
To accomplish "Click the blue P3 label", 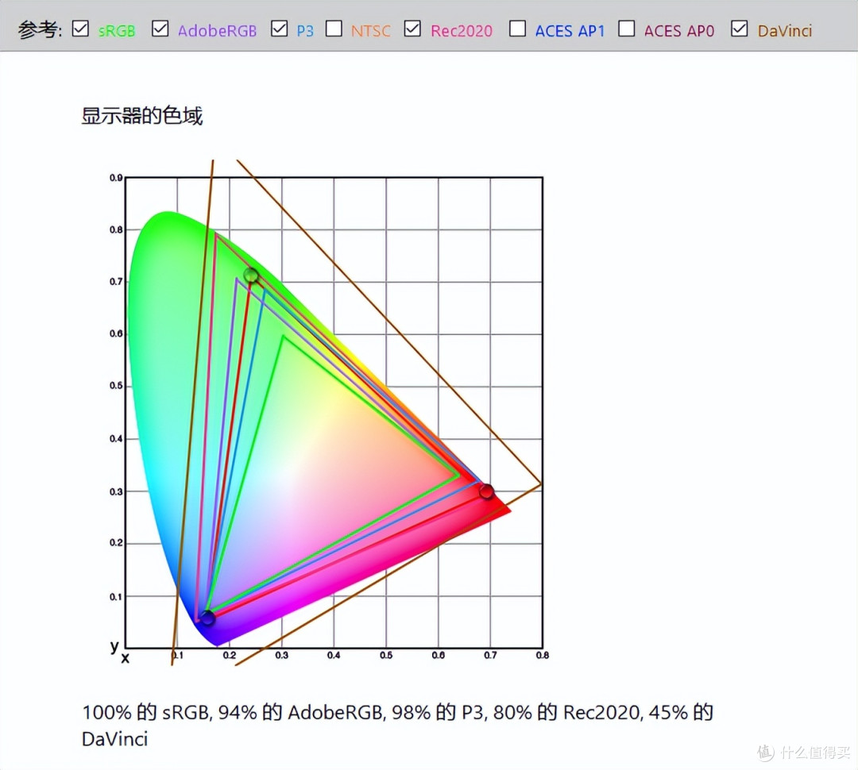I will pyautogui.click(x=305, y=31).
